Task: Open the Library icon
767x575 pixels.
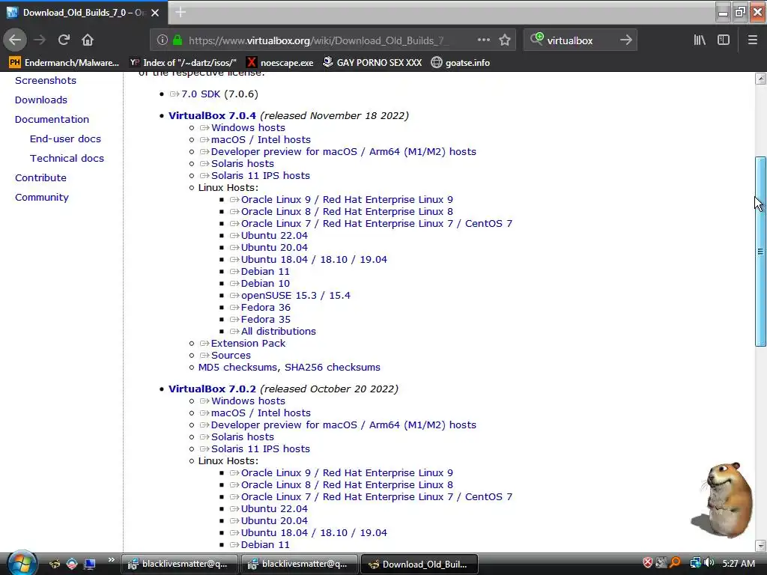Action: click(x=700, y=40)
